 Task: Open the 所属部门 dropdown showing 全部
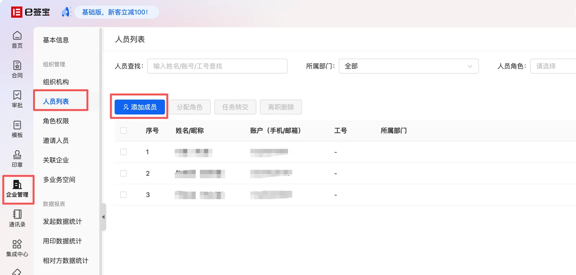coord(409,66)
